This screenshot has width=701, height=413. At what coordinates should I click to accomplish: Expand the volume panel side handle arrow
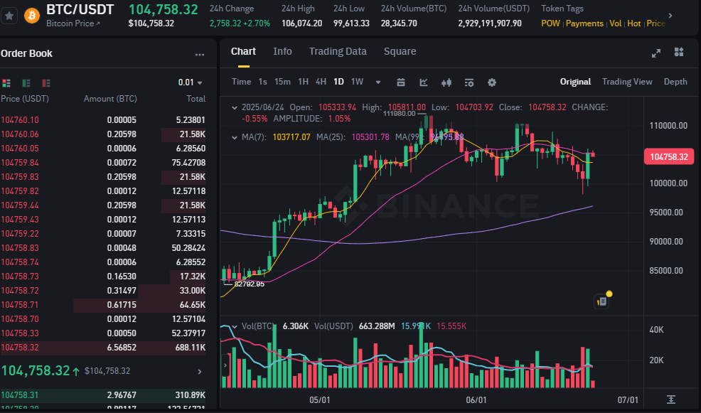coord(225,365)
